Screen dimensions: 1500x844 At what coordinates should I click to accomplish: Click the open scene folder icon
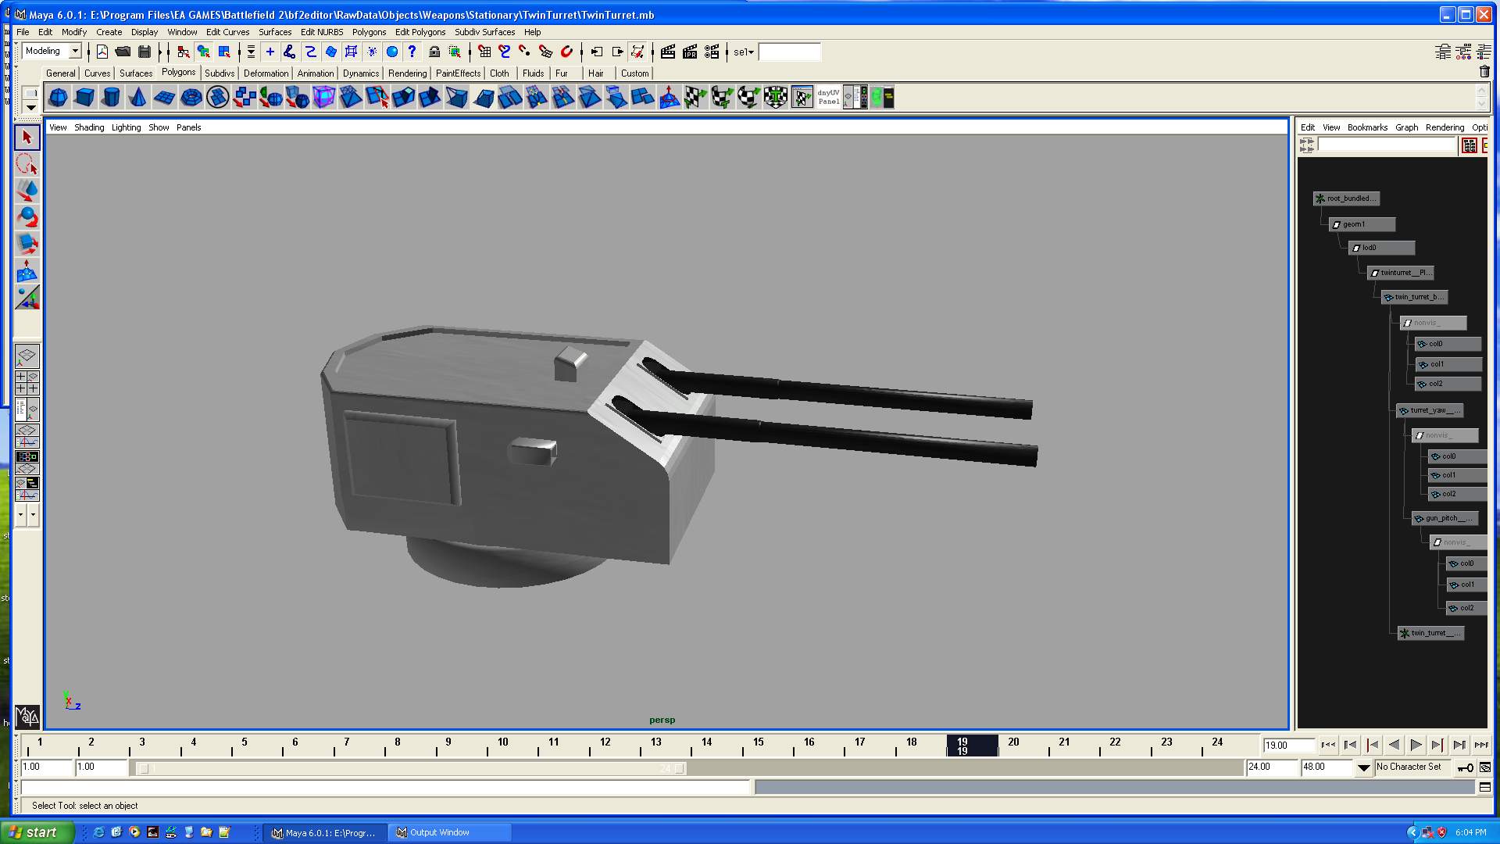point(123,52)
